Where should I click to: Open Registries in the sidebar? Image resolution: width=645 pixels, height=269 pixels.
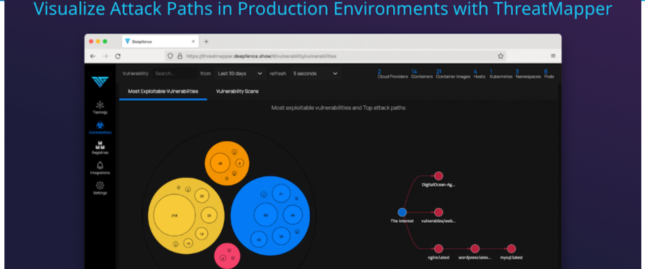tap(100, 148)
